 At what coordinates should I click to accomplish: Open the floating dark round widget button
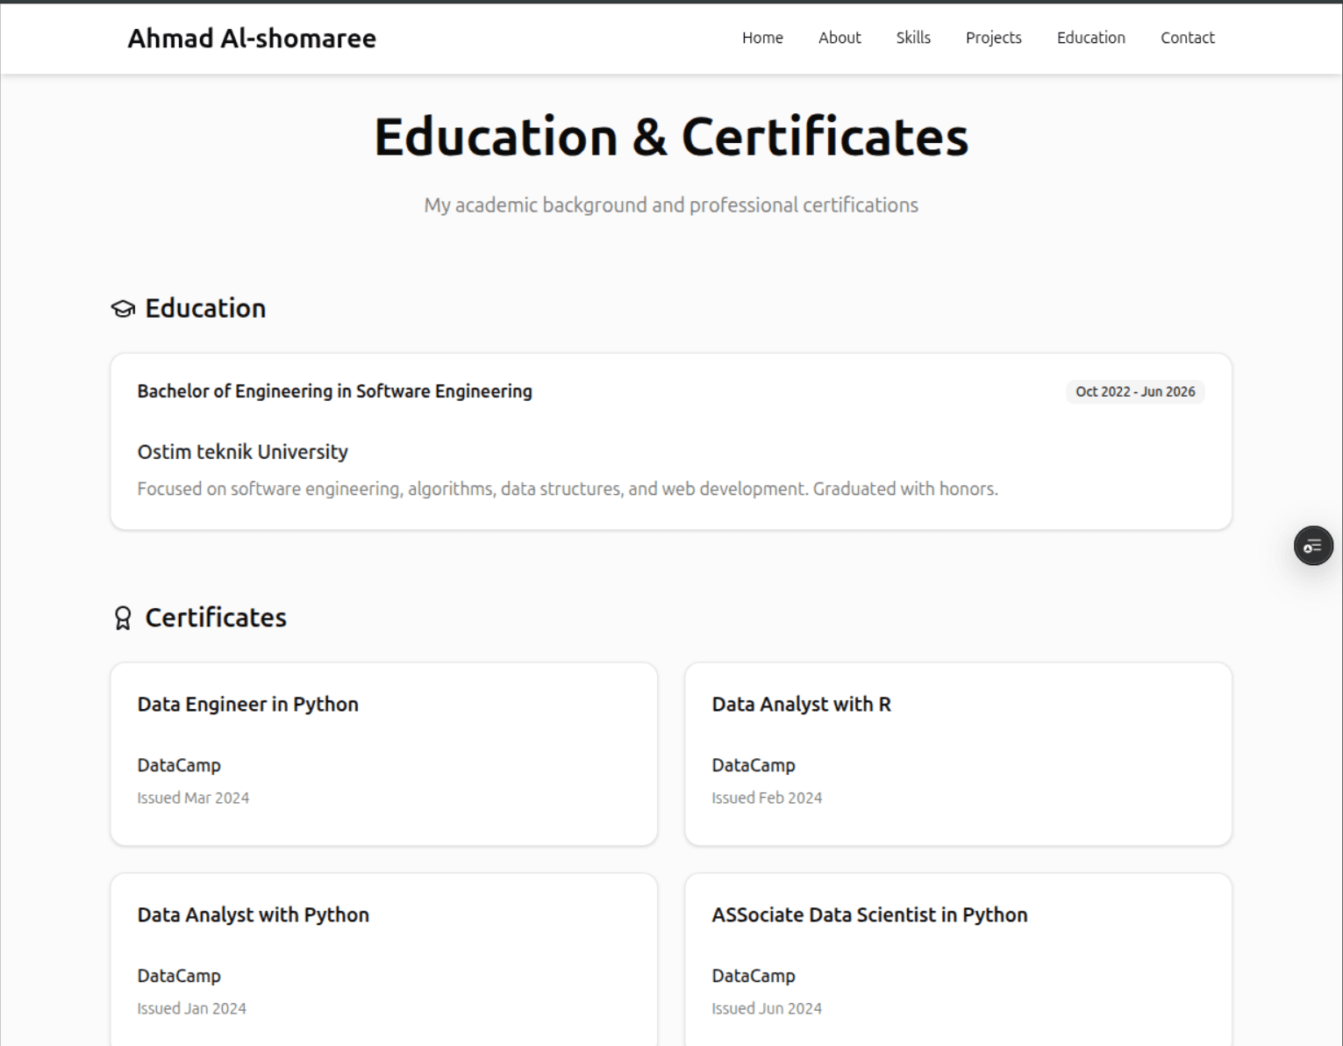click(1313, 546)
